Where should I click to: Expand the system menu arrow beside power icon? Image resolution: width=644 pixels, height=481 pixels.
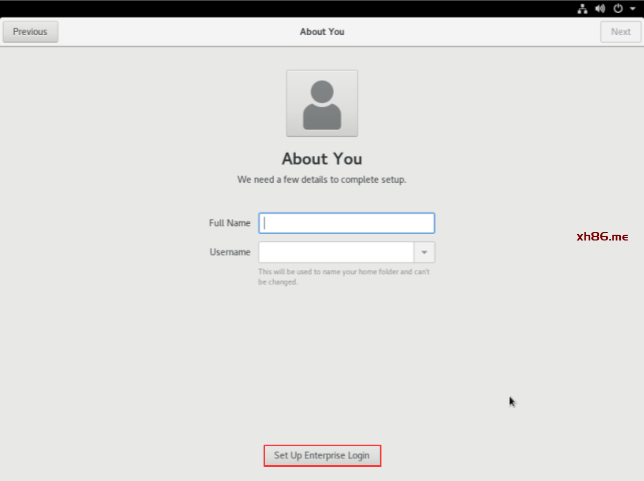[632, 9]
